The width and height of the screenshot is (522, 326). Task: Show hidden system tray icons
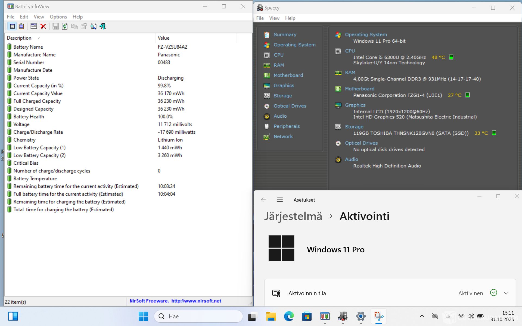pyautogui.click(x=422, y=316)
